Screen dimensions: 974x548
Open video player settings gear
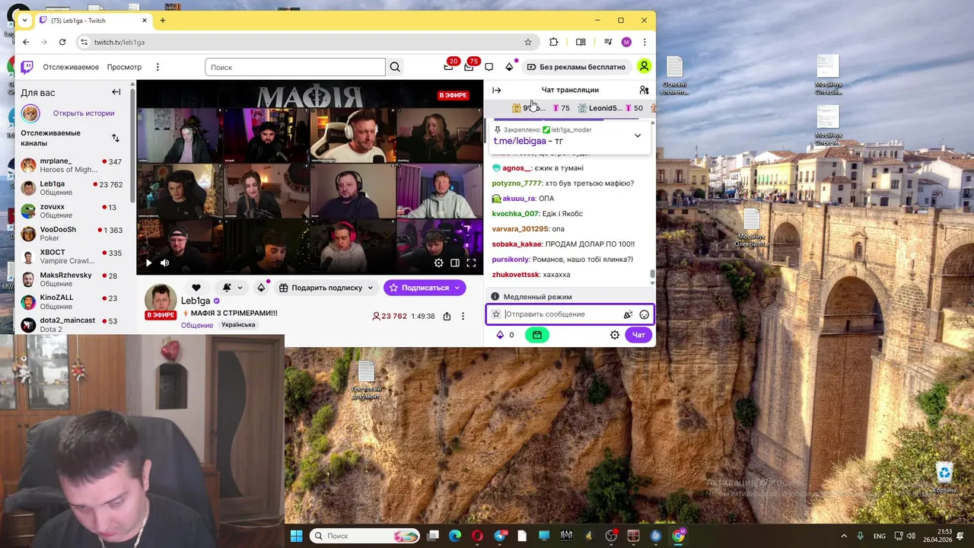pyautogui.click(x=438, y=263)
